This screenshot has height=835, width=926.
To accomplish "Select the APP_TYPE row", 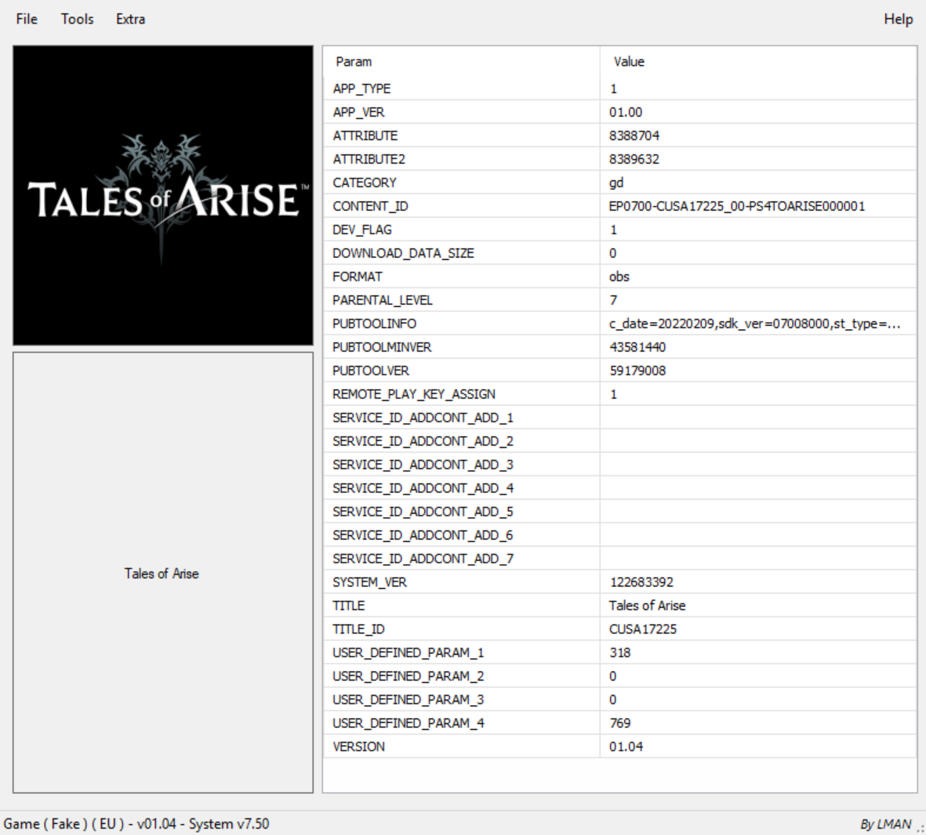I will click(620, 89).
